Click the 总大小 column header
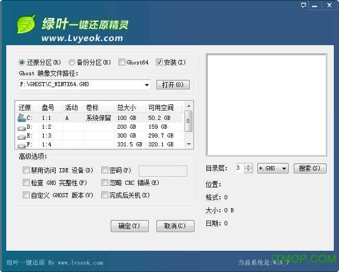339x272 pixels. (129, 107)
